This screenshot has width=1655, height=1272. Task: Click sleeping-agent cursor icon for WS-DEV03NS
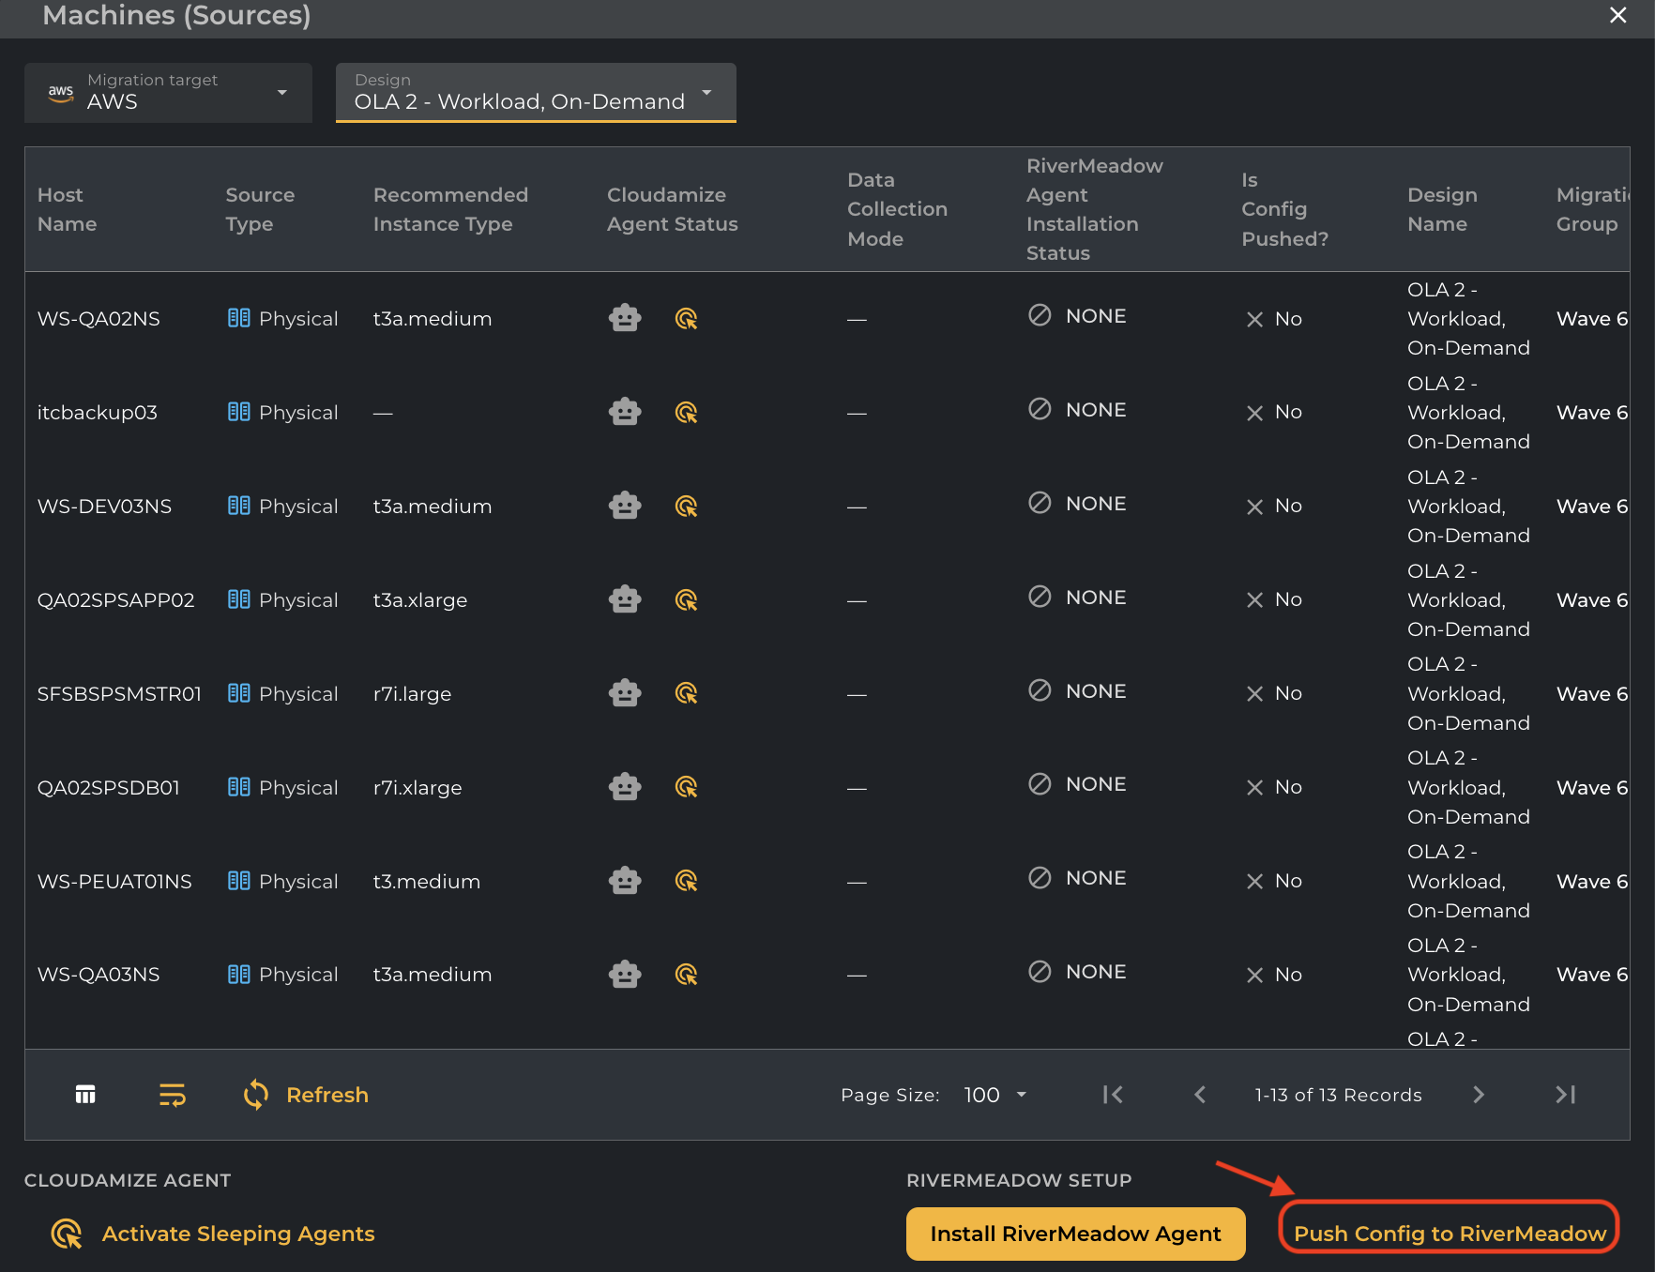[687, 507]
